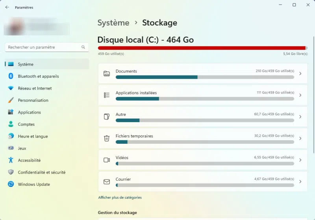
Task: Click Afficher plus de catégories link
Action: [x=120, y=197]
